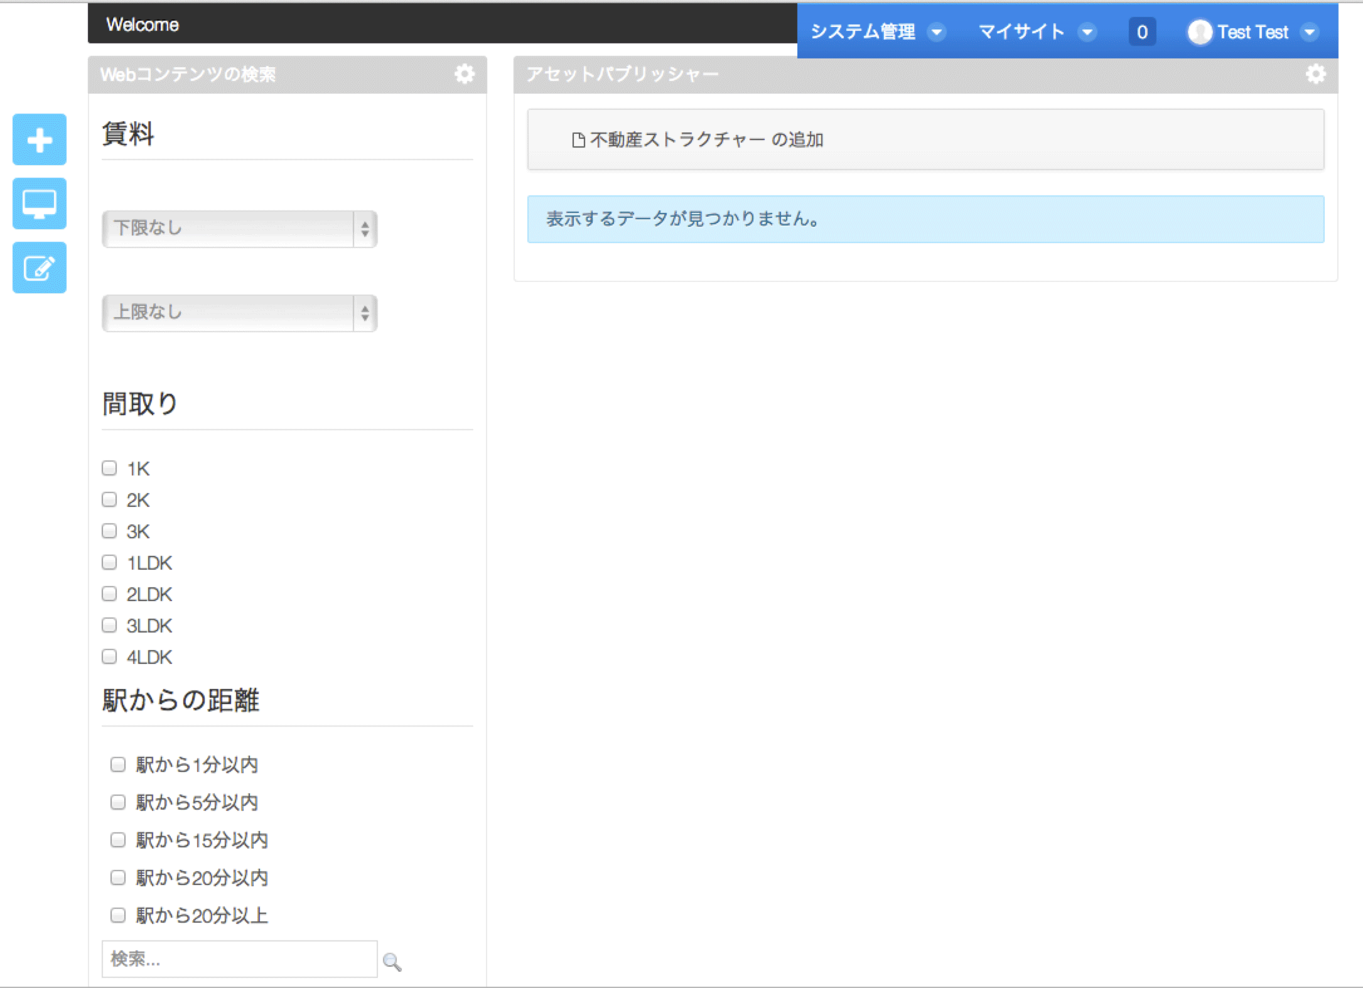
Task: Expand the Test Test user menu arrow
Action: click(x=1310, y=32)
